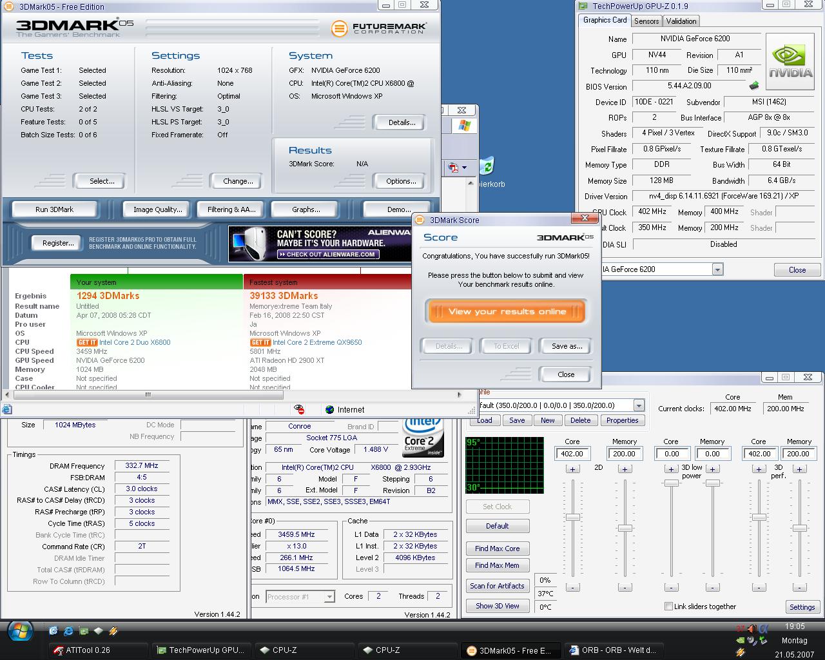This screenshot has width=825, height=660.
Task: Switch to ATITool 0.26 in the taskbar
Action: pos(99,650)
